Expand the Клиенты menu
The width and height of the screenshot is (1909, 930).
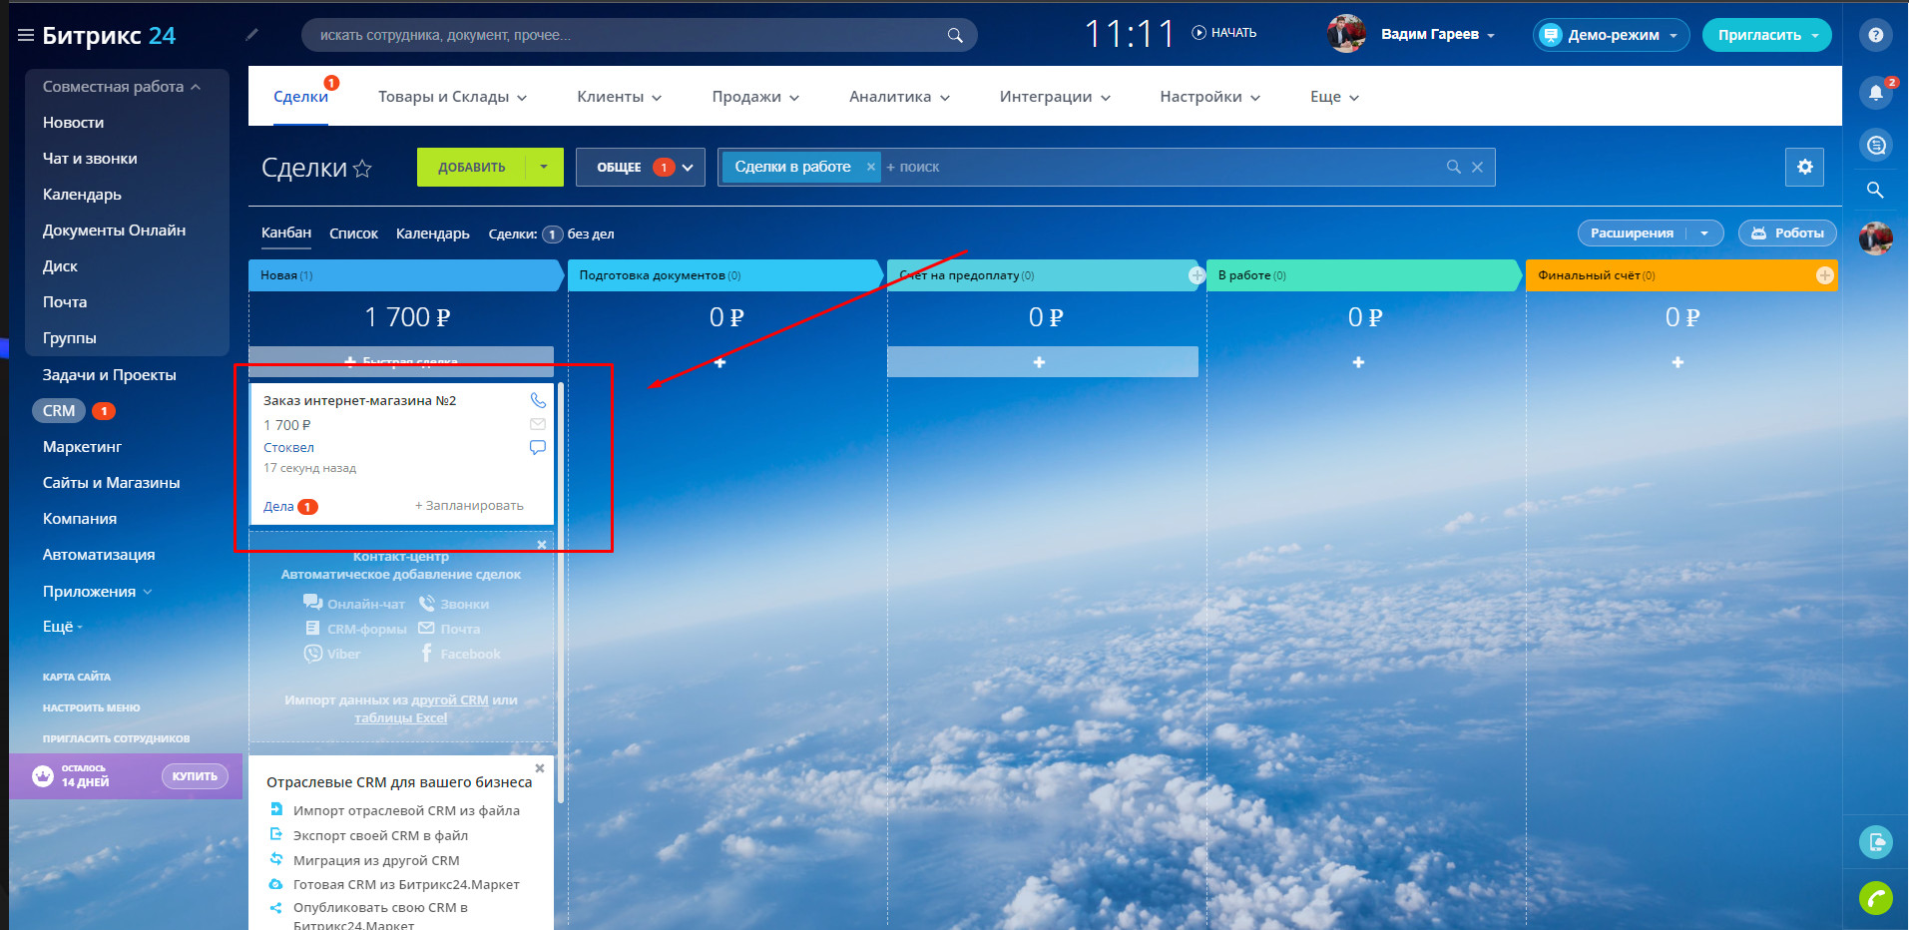(x=619, y=97)
